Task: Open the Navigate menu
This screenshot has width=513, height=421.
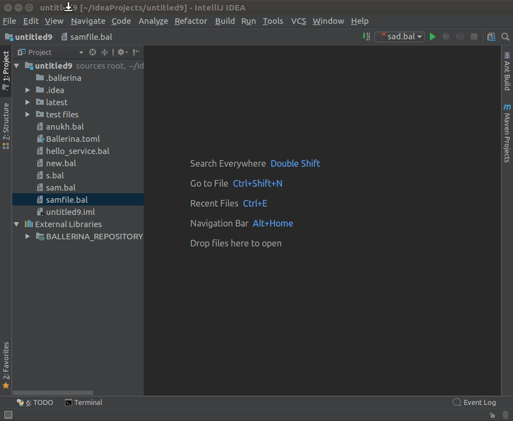Action: (88, 21)
